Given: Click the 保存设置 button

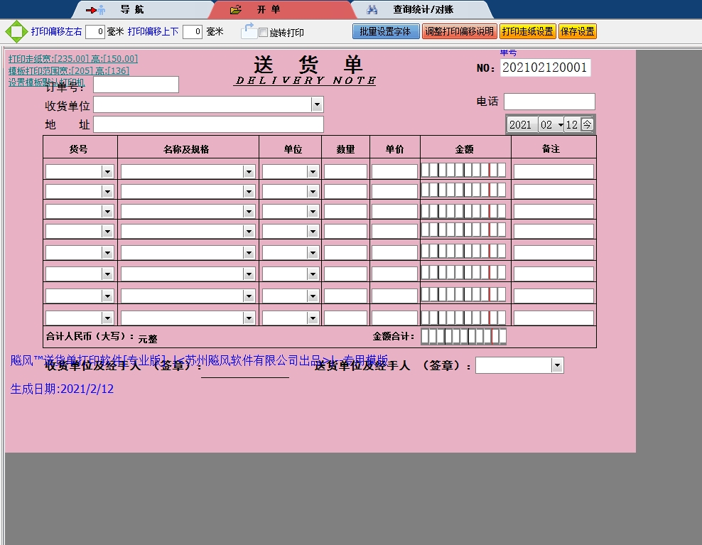Looking at the screenshot, I should (x=577, y=31).
